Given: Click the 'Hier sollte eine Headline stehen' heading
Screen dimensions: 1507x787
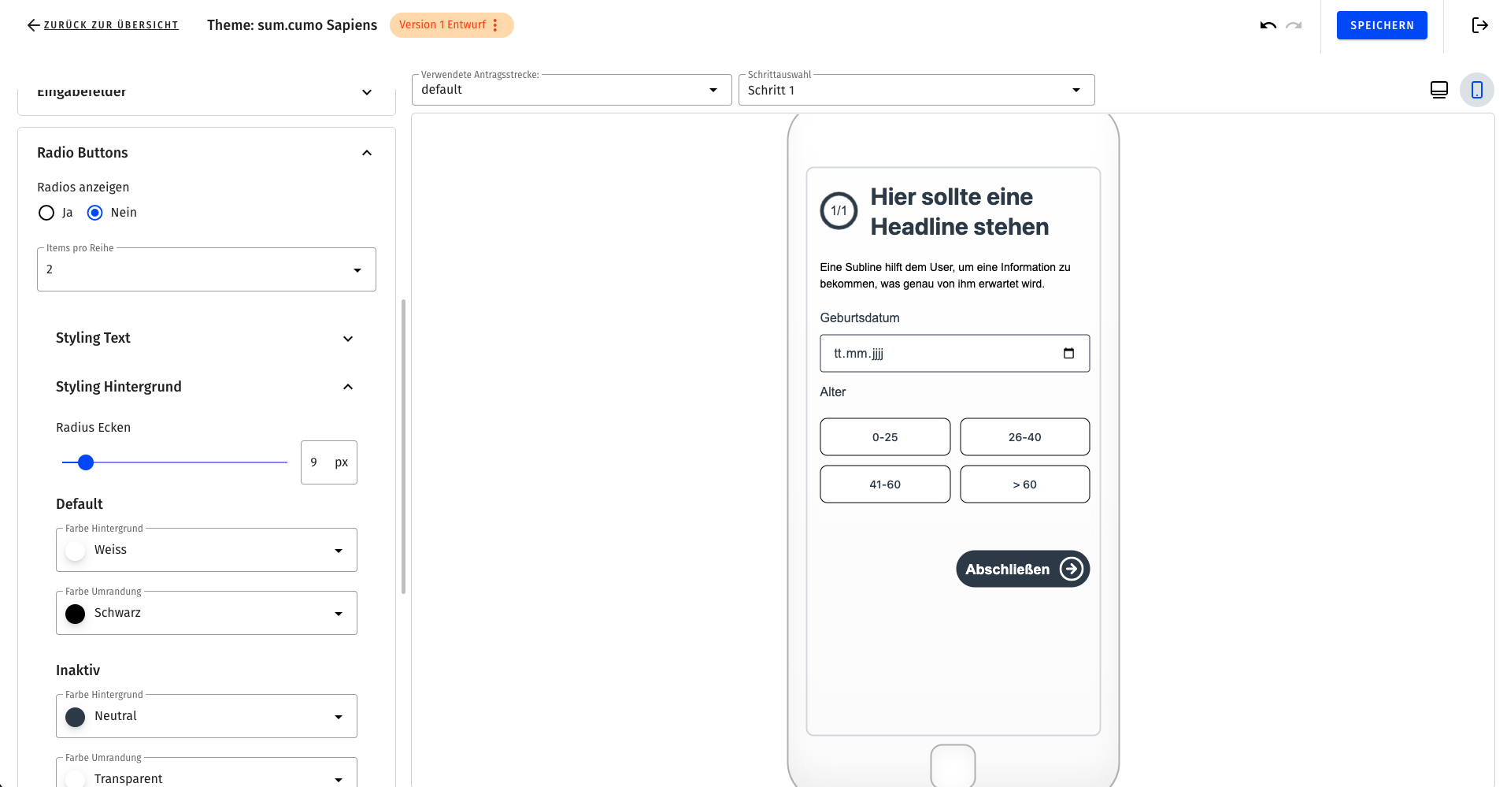Looking at the screenshot, I should click(960, 212).
